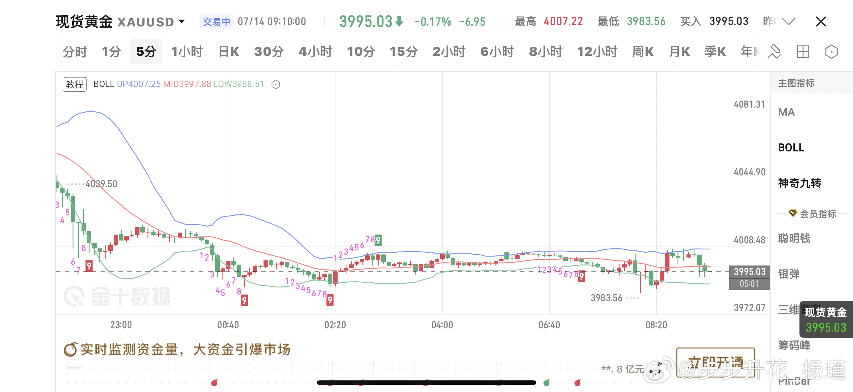
Task: Select the 分时 timeframe tab
Action: (75, 52)
